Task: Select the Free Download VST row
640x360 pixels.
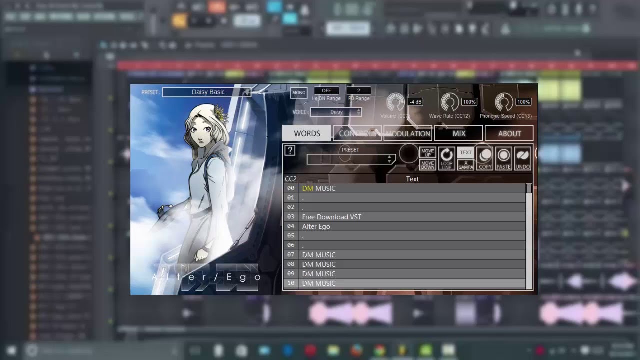Action: coord(405,217)
